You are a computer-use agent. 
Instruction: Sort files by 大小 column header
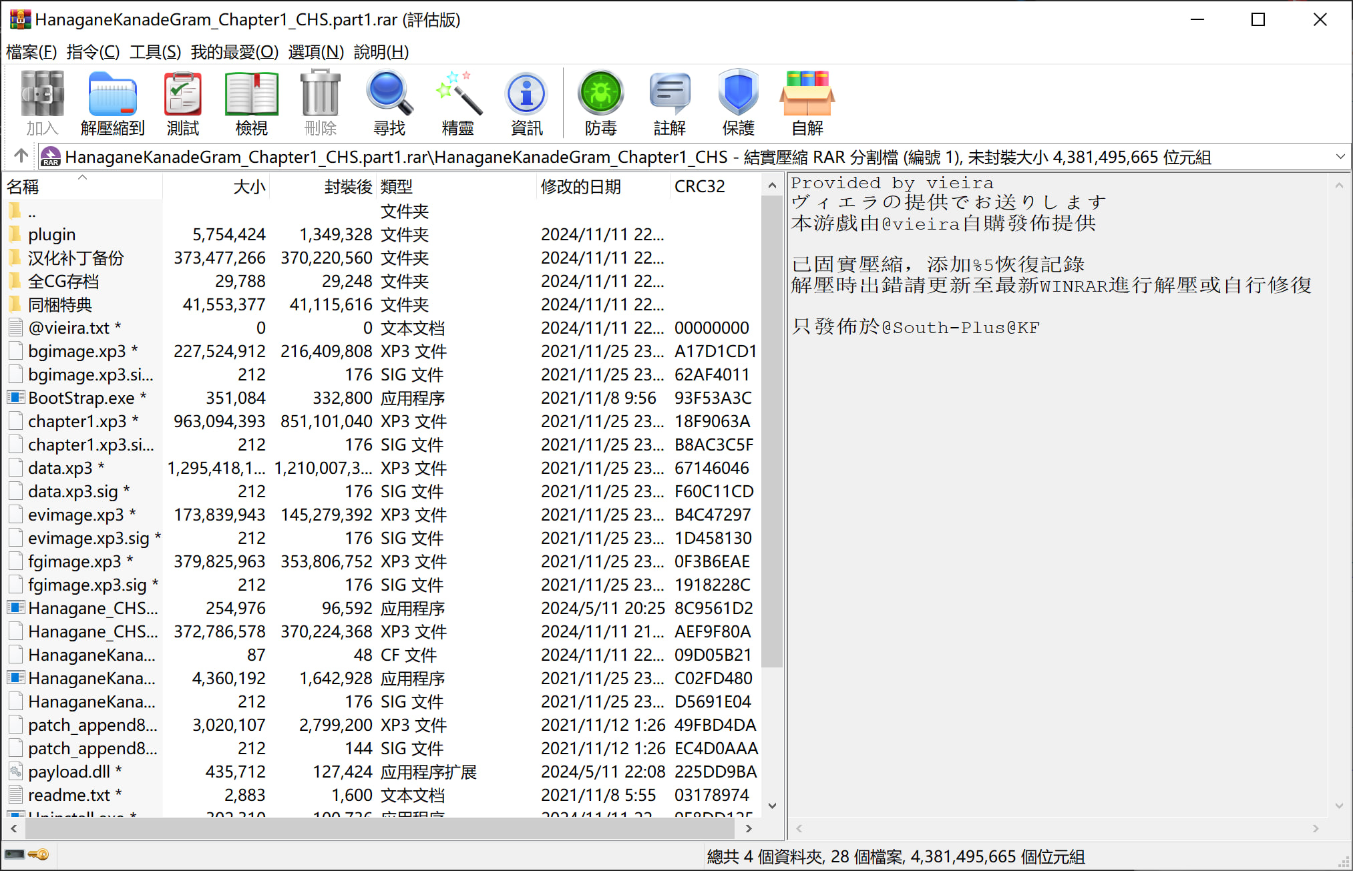click(248, 186)
